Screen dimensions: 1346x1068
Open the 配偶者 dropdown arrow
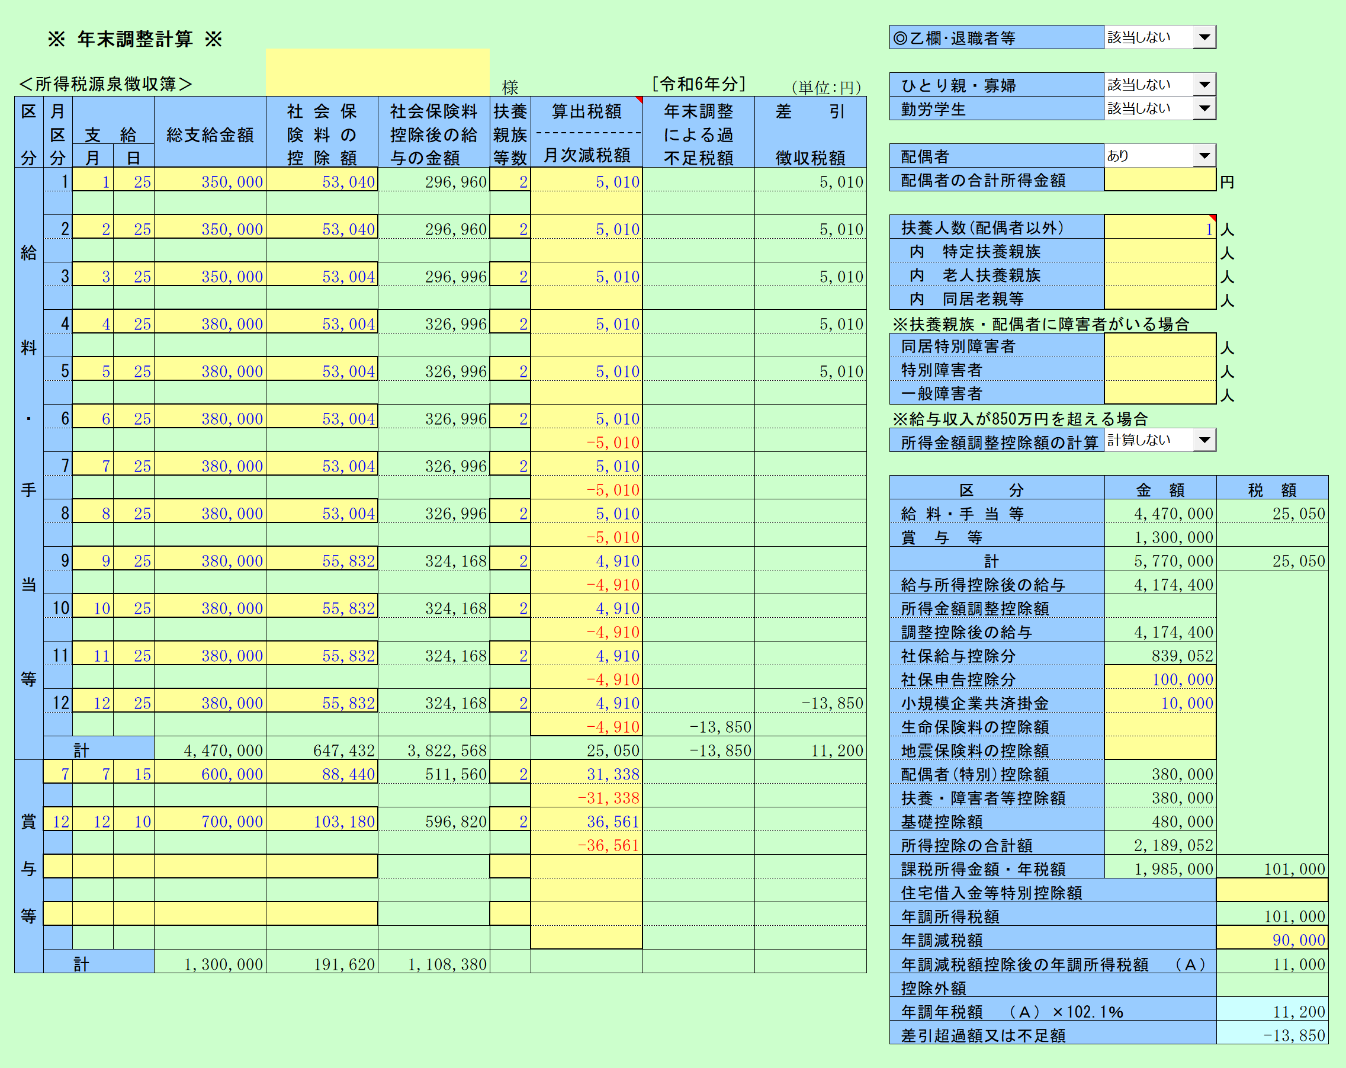[x=1204, y=156]
